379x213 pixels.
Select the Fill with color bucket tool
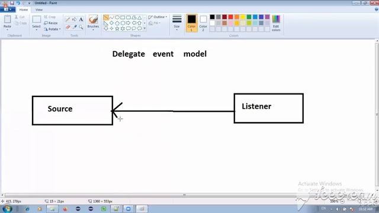(75, 20)
